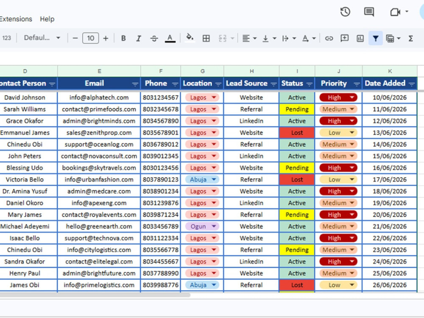
Task: Click the font size input field
Action: pyautogui.click(x=91, y=38)
